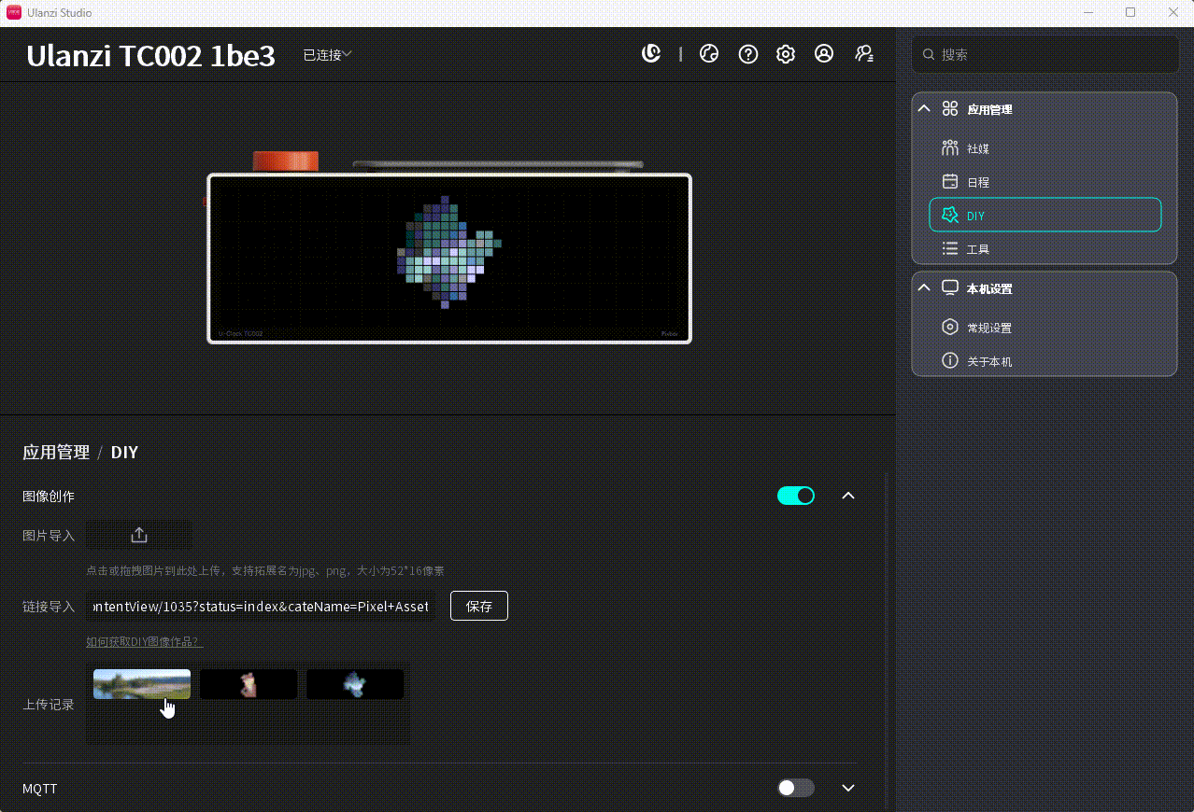Open the user list management icon
1194x812 pixels.
[864, 54]
